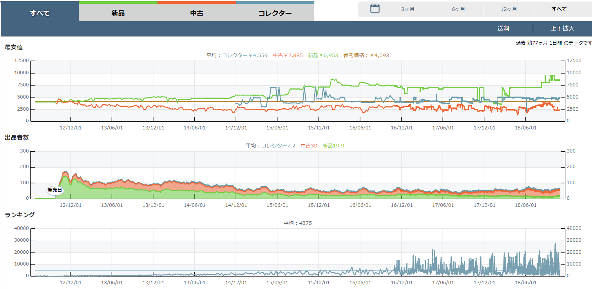The image size is (592, 289).
Task: Select the すべて time range button
Action: pyautogui.click(x=559, y=9)
